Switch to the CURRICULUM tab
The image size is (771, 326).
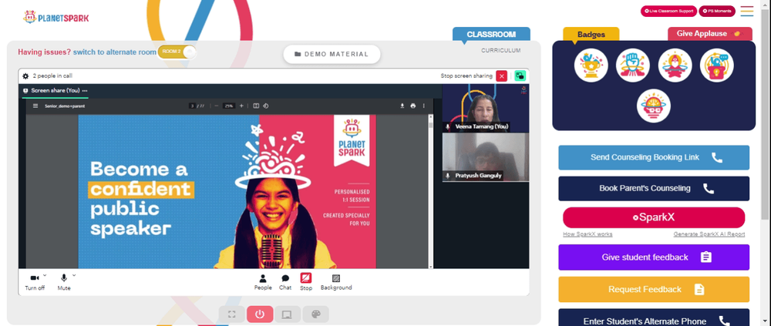click(500, 51)
